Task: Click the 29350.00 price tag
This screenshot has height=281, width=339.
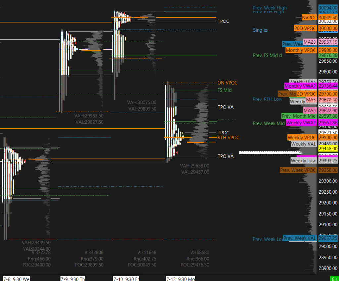Action: point(328,170)
